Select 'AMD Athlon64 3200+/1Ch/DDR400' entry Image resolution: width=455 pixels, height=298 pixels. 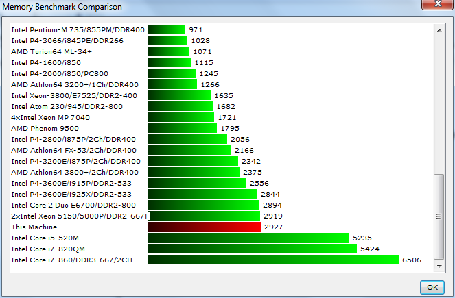(x=75, y=84)
